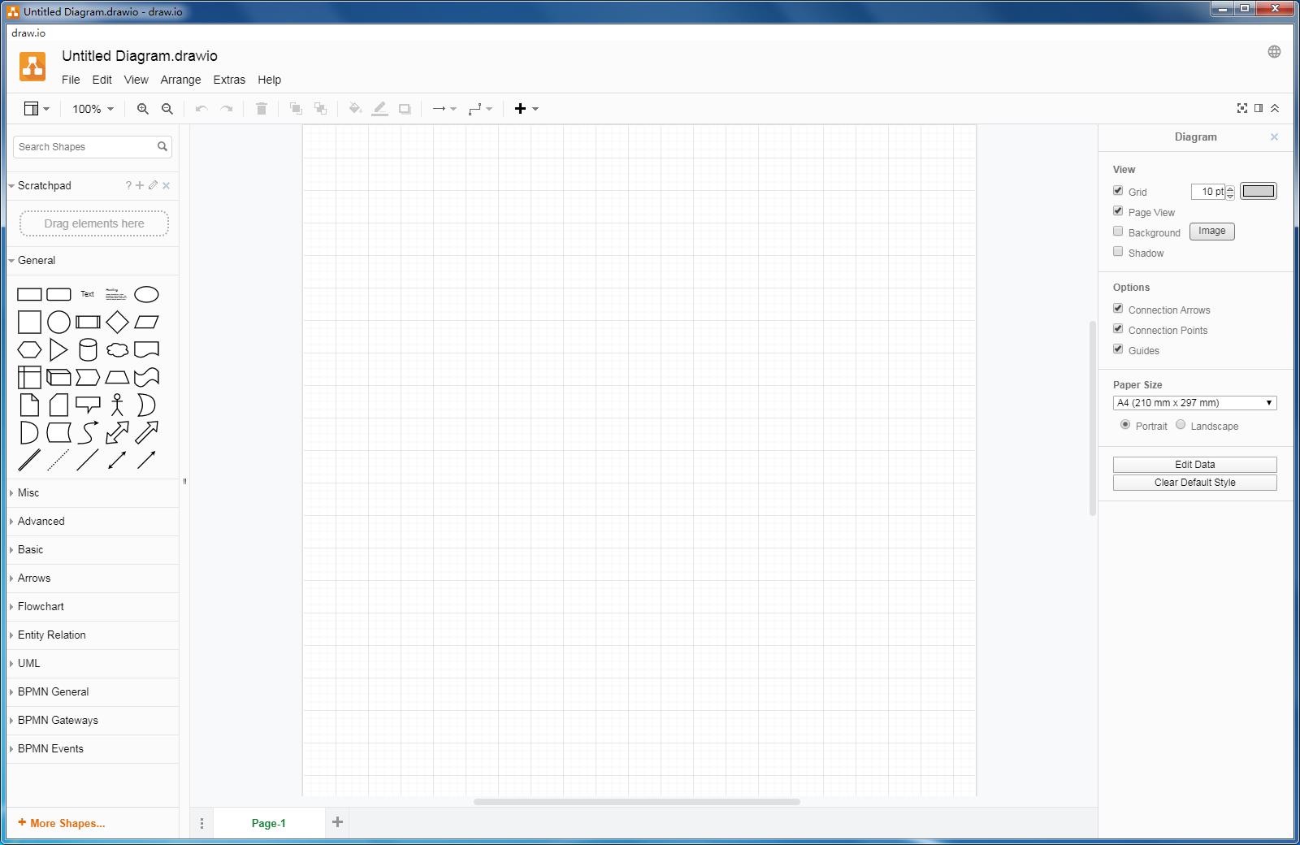Open the Insert plus dropdown
The width and height of the screenshot is (1300, 845).
point(526,109)
